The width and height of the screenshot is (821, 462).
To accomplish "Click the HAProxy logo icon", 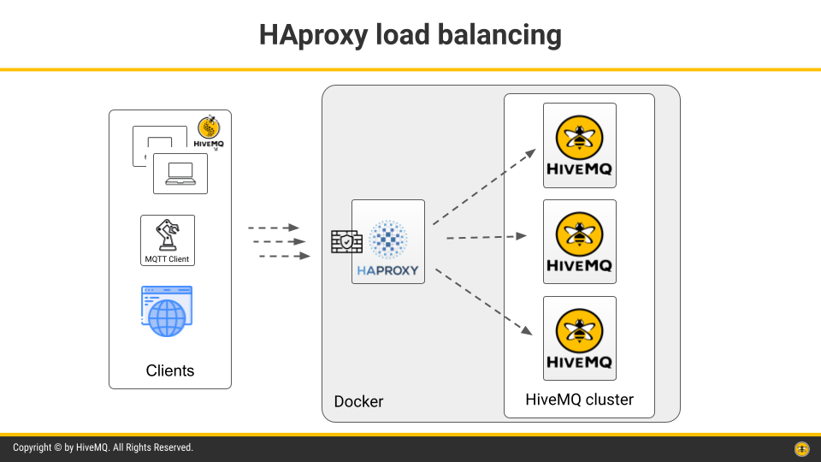I will (388, 241).
